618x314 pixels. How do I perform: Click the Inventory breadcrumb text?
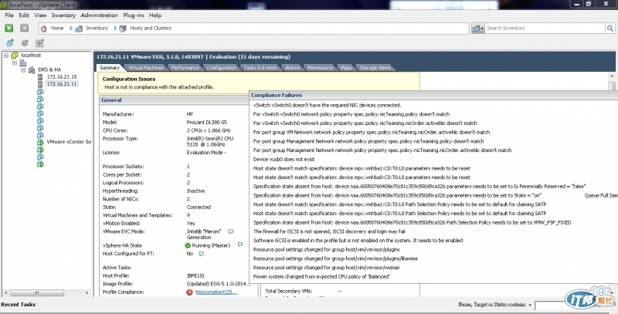click(x=97, y=29)
